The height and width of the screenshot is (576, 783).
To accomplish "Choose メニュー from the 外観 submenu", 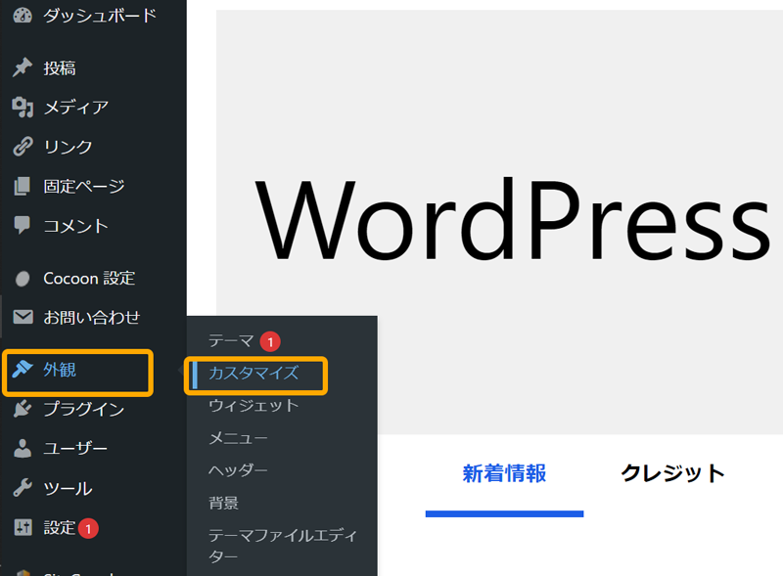I will [238, 438].
